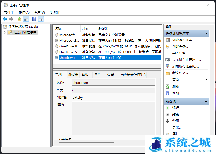Click 导入任务... action link
This screenshot has height=154, width=216.
pos(180,53)
